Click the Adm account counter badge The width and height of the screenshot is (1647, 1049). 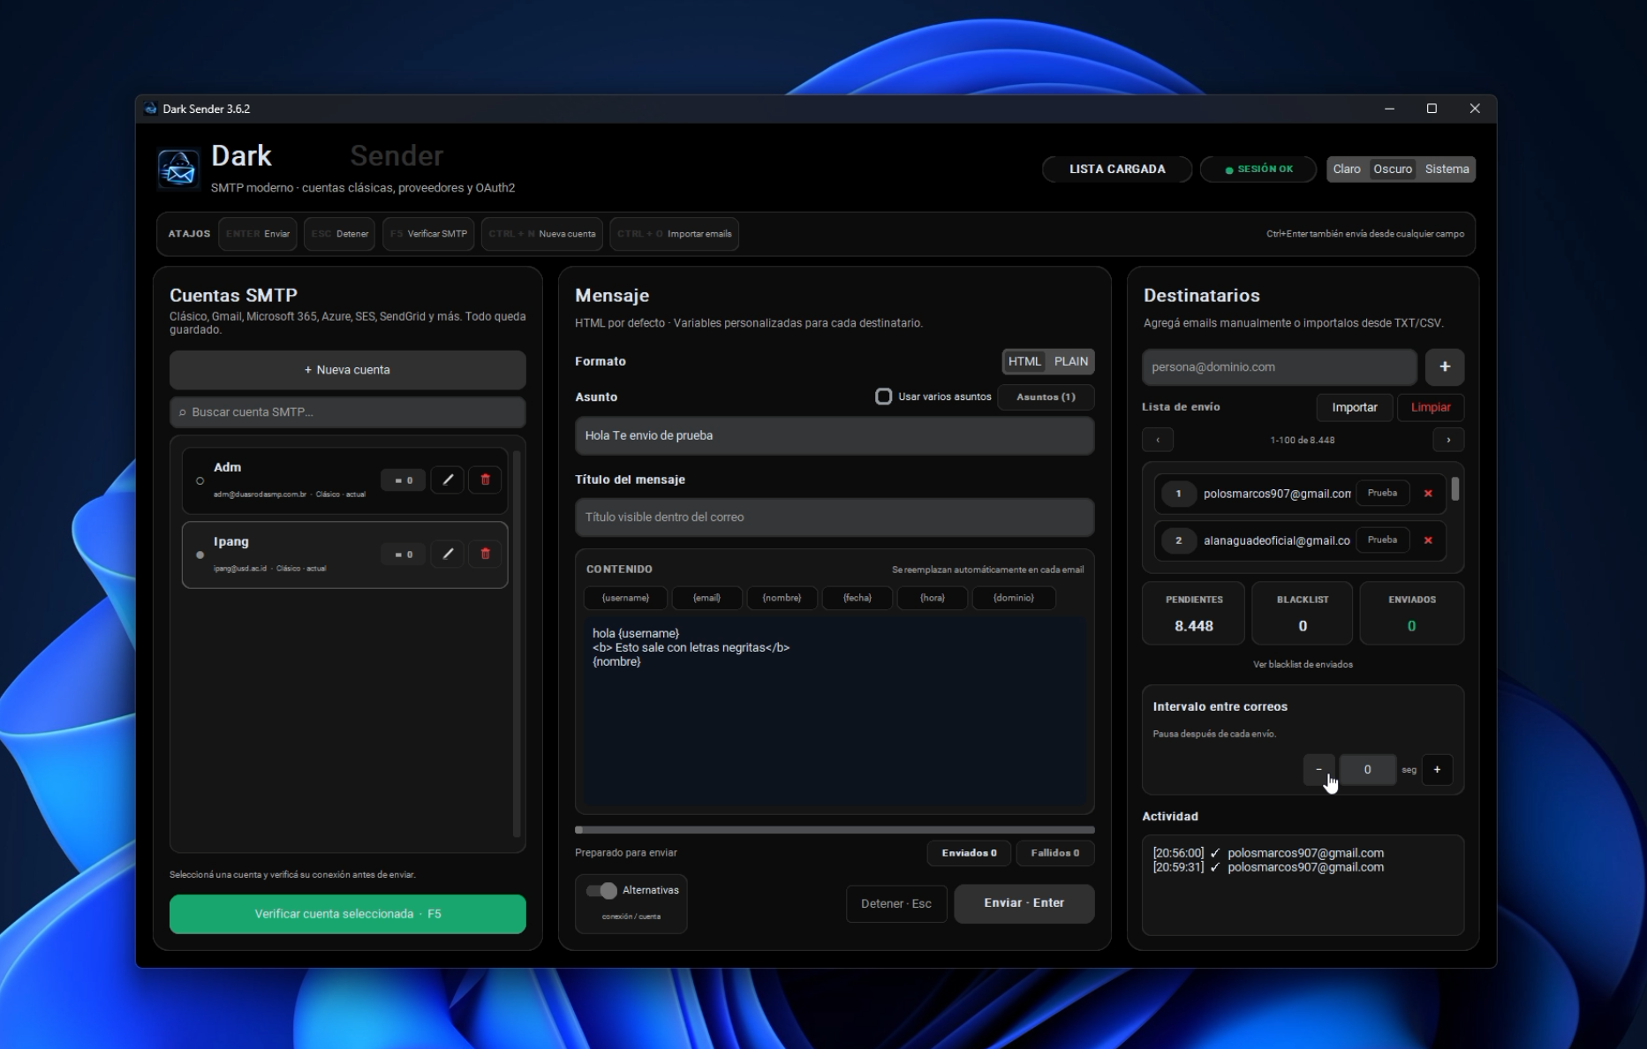(x=404, y=480)
